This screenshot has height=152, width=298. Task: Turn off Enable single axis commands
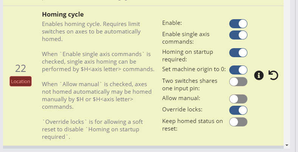238,35
